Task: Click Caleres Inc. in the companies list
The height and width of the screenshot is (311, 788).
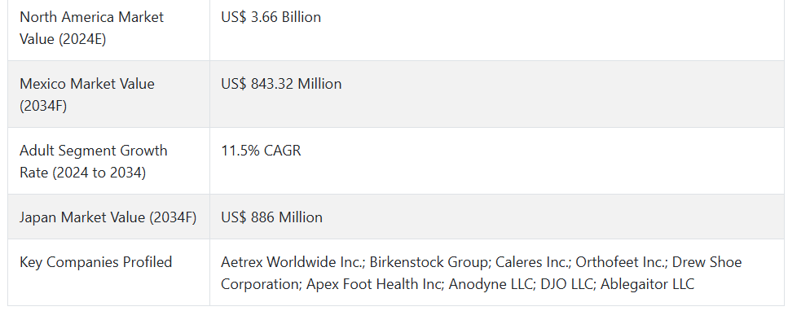Action: coord(532,262)
